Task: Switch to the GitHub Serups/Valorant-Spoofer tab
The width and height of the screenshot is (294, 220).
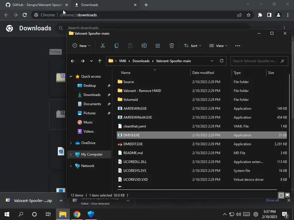Action: pos(37,5)
